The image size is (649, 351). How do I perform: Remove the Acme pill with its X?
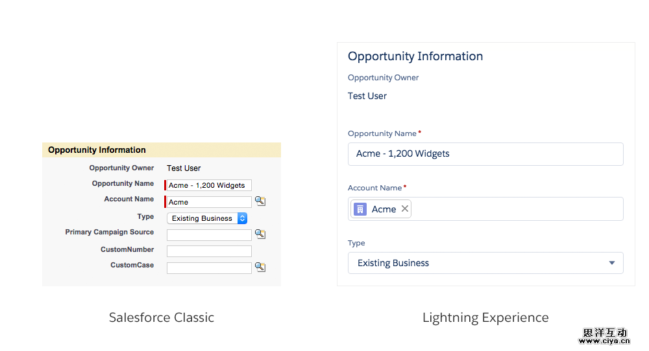coord(405,209)
